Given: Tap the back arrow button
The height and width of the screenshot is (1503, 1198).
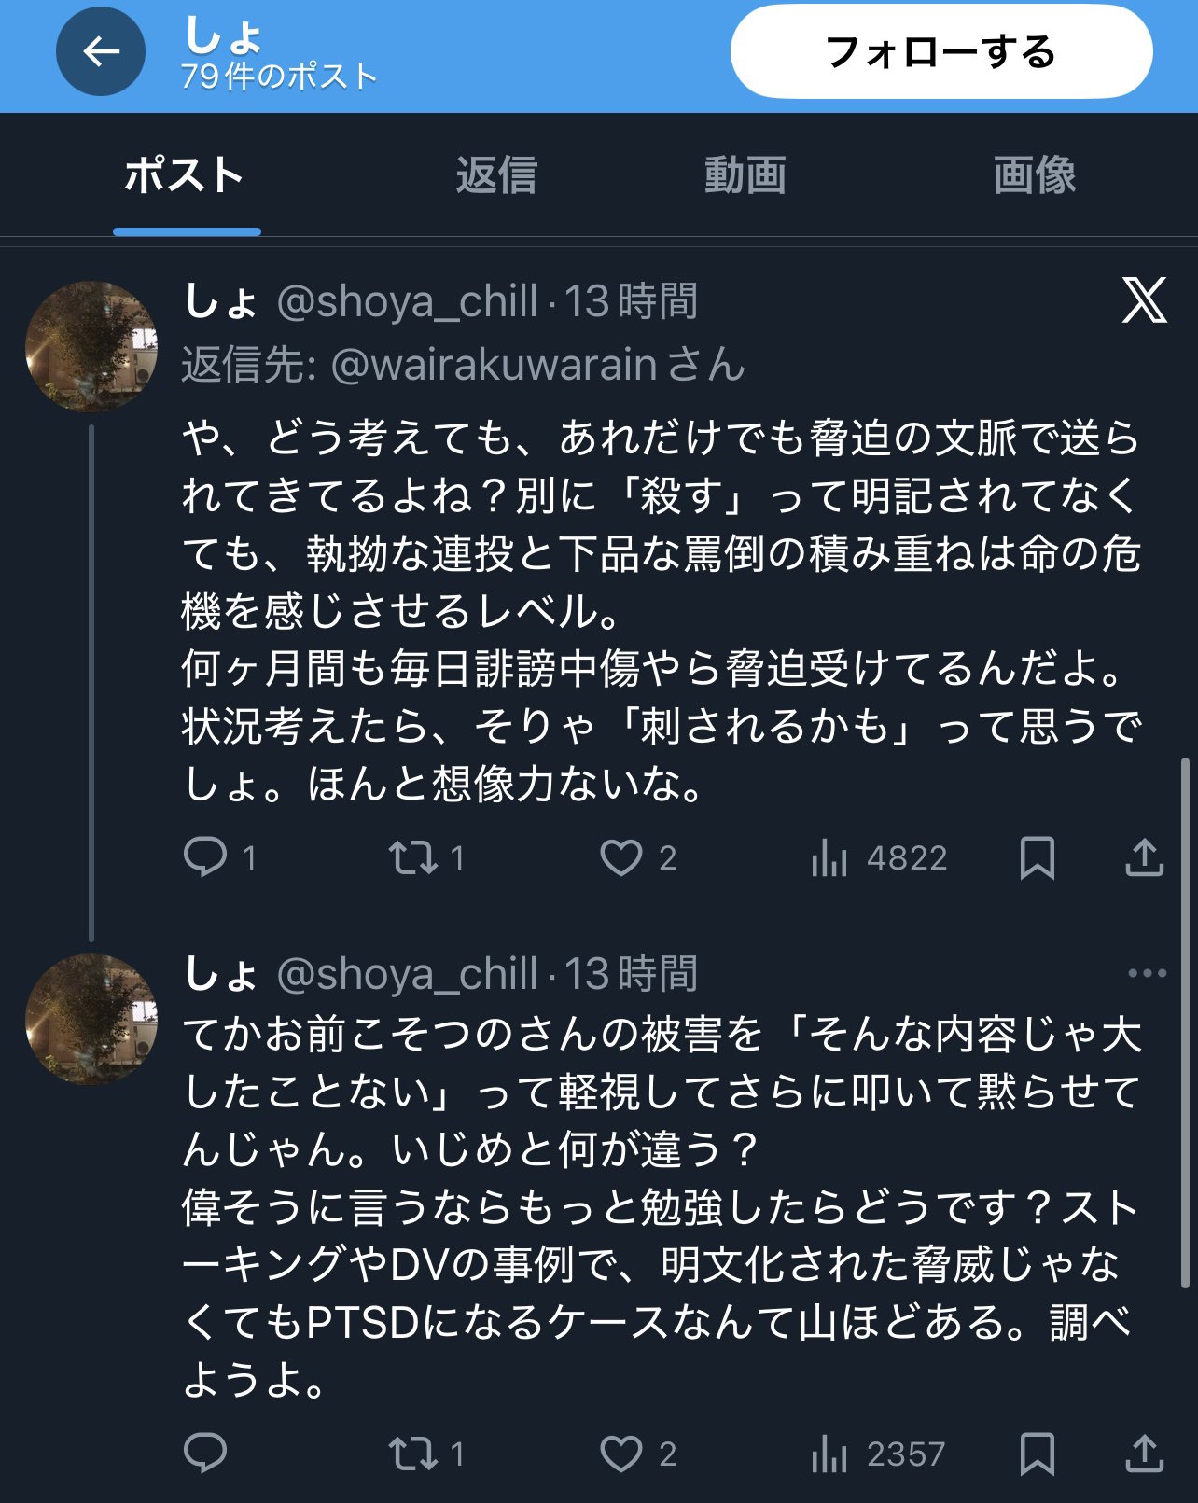Looking at the screenshot, I should pos(101,52).
